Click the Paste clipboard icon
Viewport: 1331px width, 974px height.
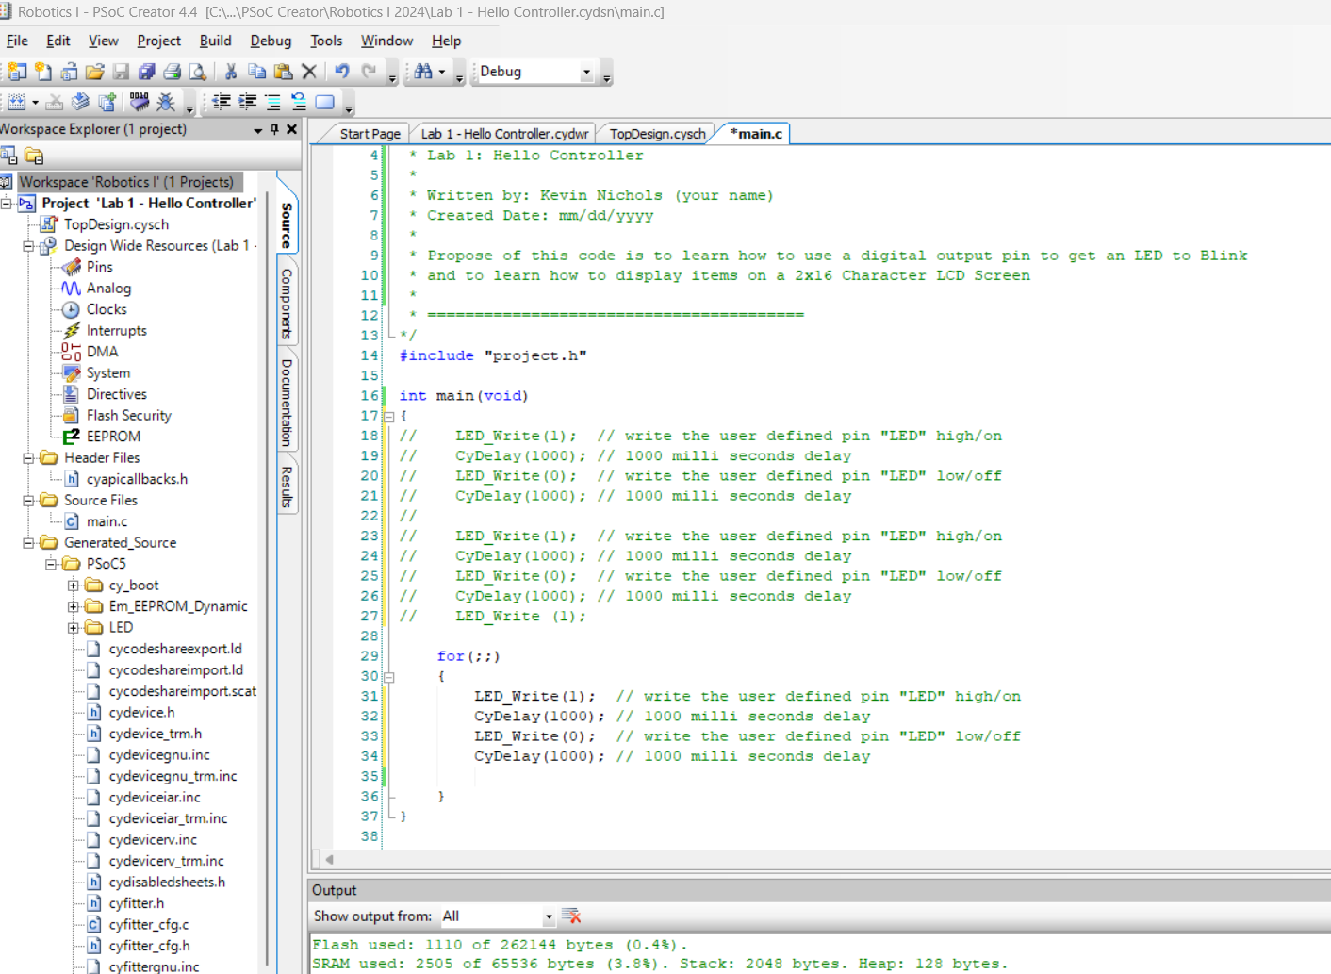click(283, 72)
